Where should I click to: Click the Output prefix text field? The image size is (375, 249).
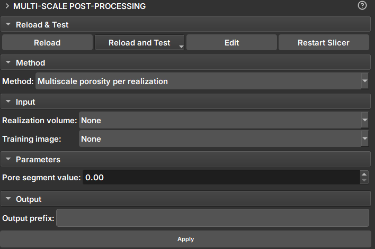(x=212, y=218)
